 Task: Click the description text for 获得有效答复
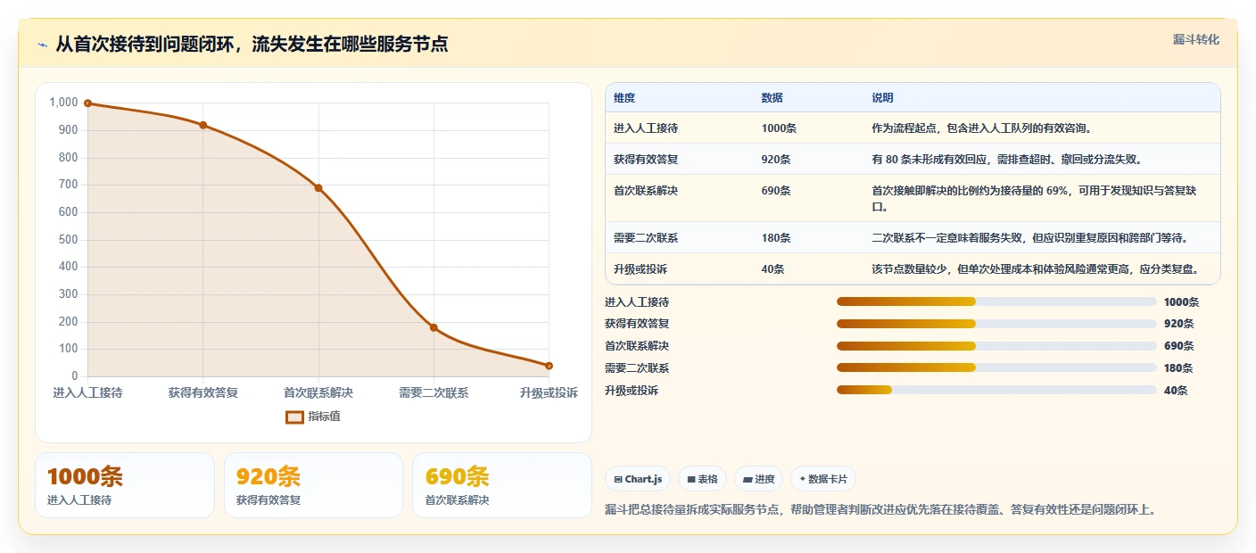tap(1006, 160)
